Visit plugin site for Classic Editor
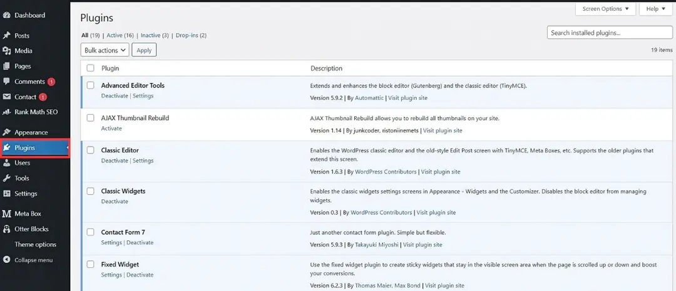Image resolution: width=676 pixels, height=291 pixels. click(441, 172)
